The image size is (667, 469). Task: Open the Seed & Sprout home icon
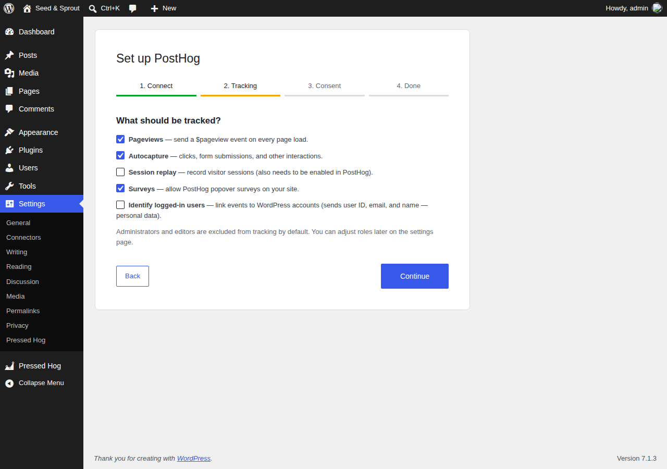[x=27, y=8]
